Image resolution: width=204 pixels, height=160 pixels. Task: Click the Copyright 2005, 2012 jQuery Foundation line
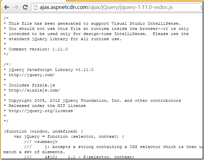[95, 100]
